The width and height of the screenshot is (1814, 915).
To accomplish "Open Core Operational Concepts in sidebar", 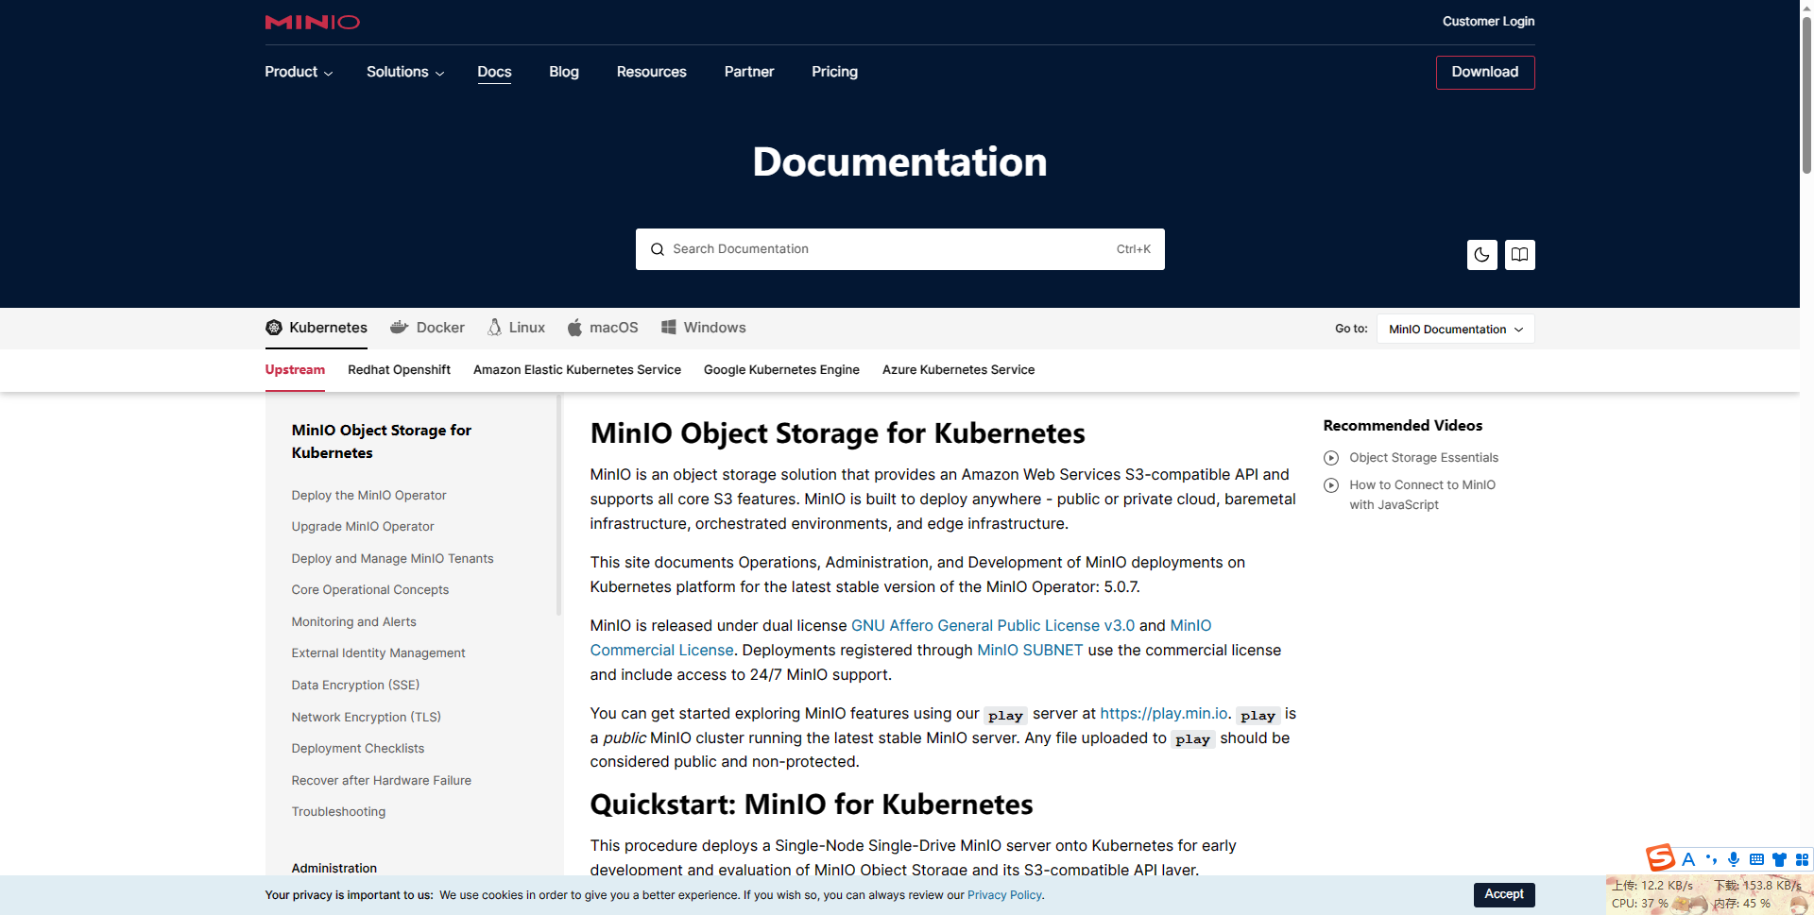I will (x=370, y=590).
